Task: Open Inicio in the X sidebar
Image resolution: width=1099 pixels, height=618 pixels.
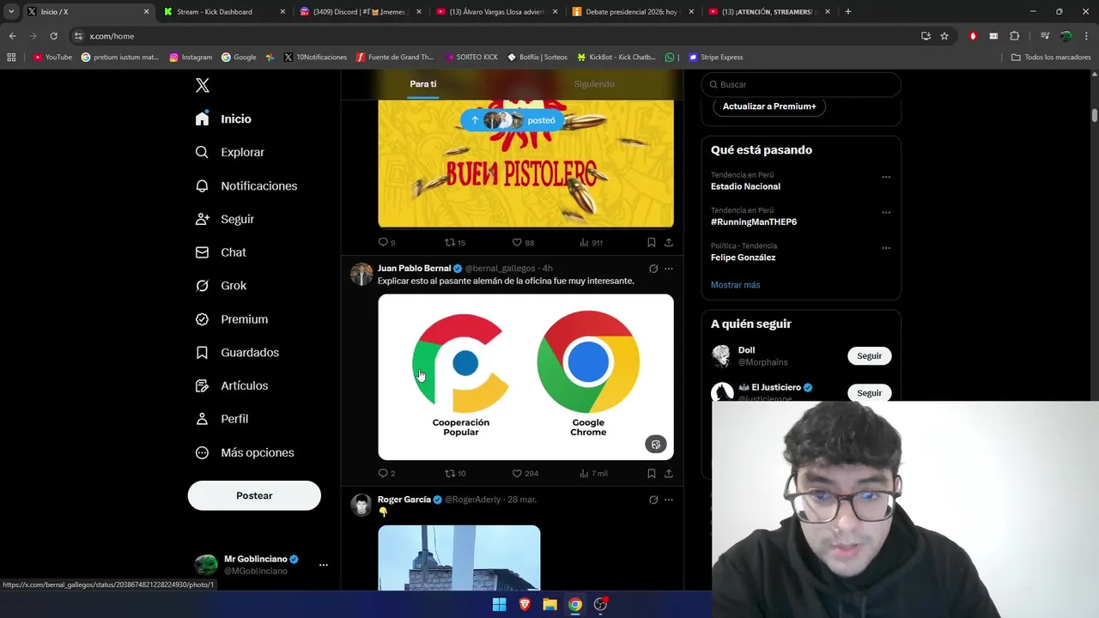Action: click(224, 118)
